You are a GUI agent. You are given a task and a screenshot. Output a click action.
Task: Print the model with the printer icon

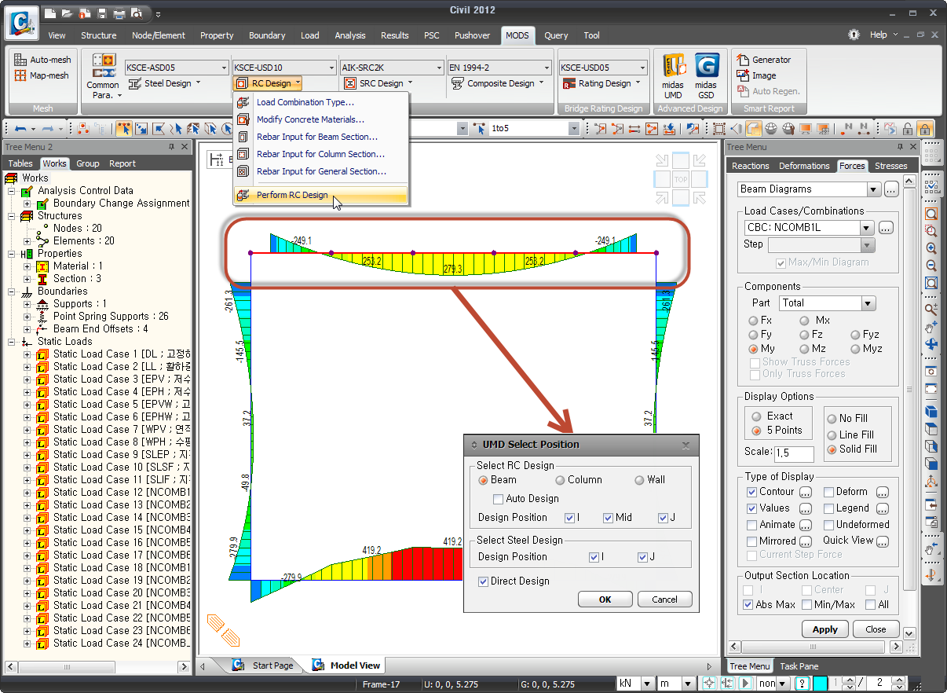119,13
